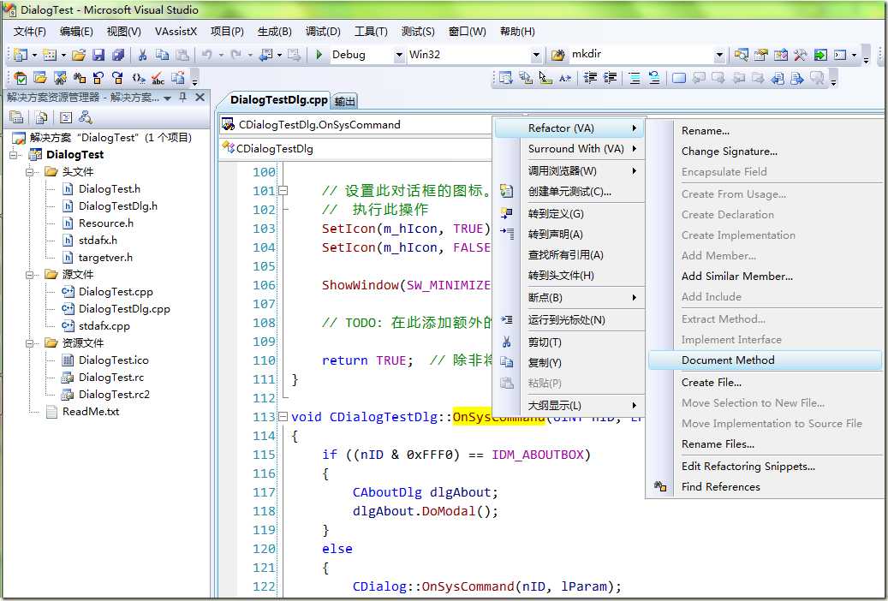The height and width of the screenshot is (601, 888).
Task: Open the Debug configuration dropdown
Action: click(399, 55)
